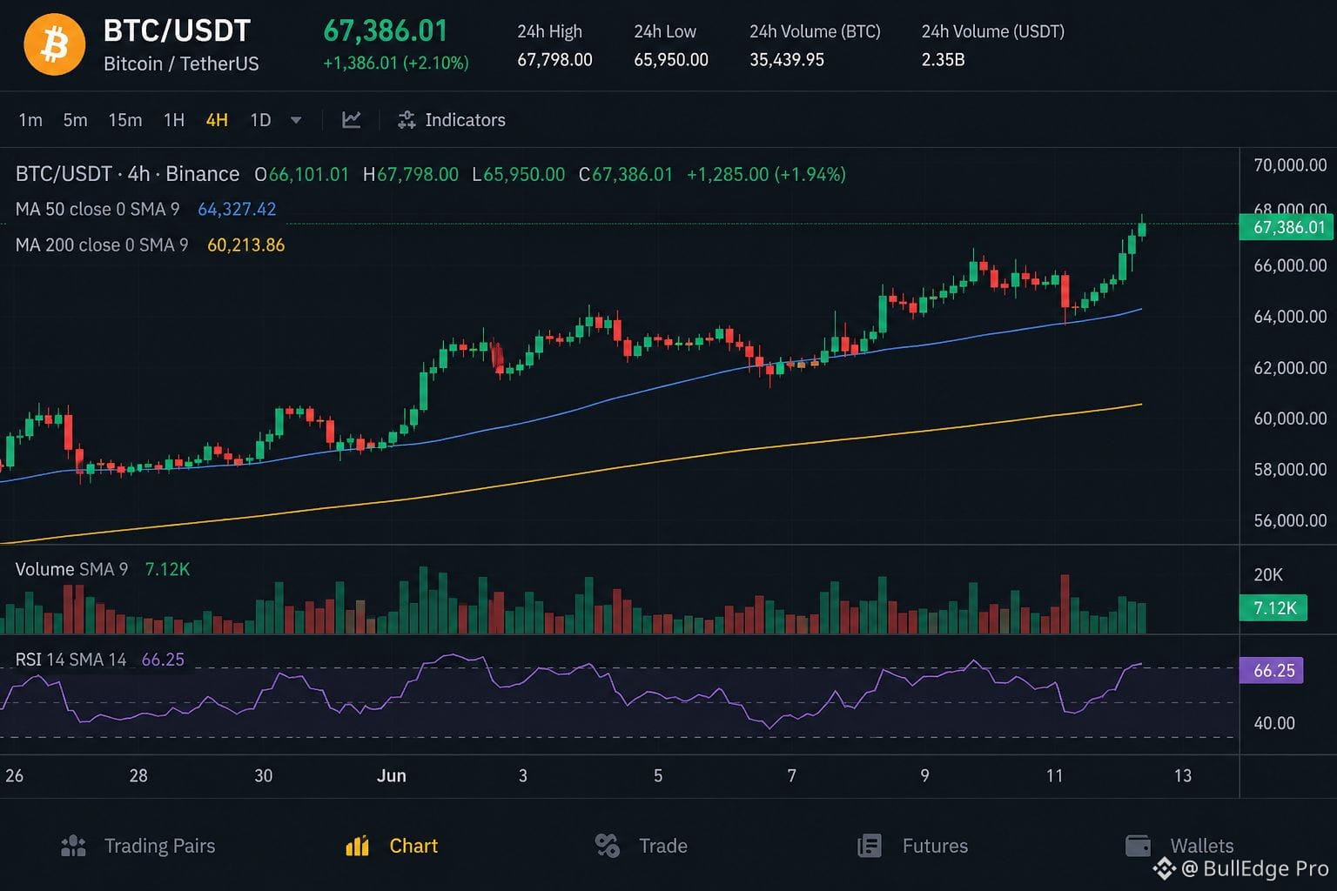Click the 24h Low value 65,950.00
The image size is (1337, 891).
point(671,60)
